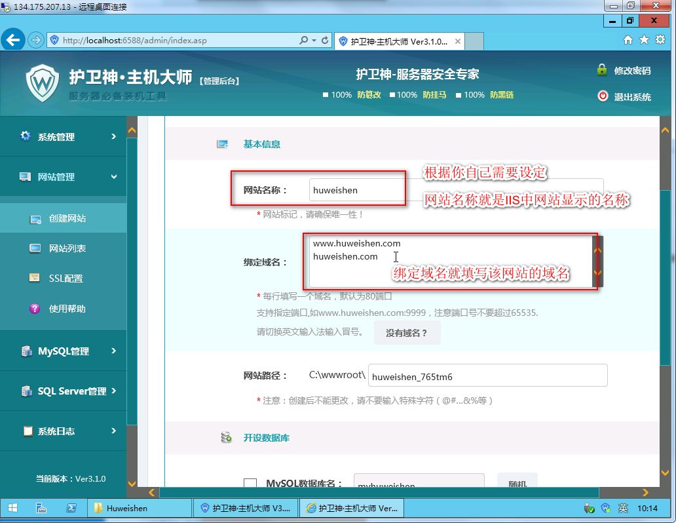Open the 修改密码 link
This screenshot has height=523, width=676.
[x=633, y=71]
